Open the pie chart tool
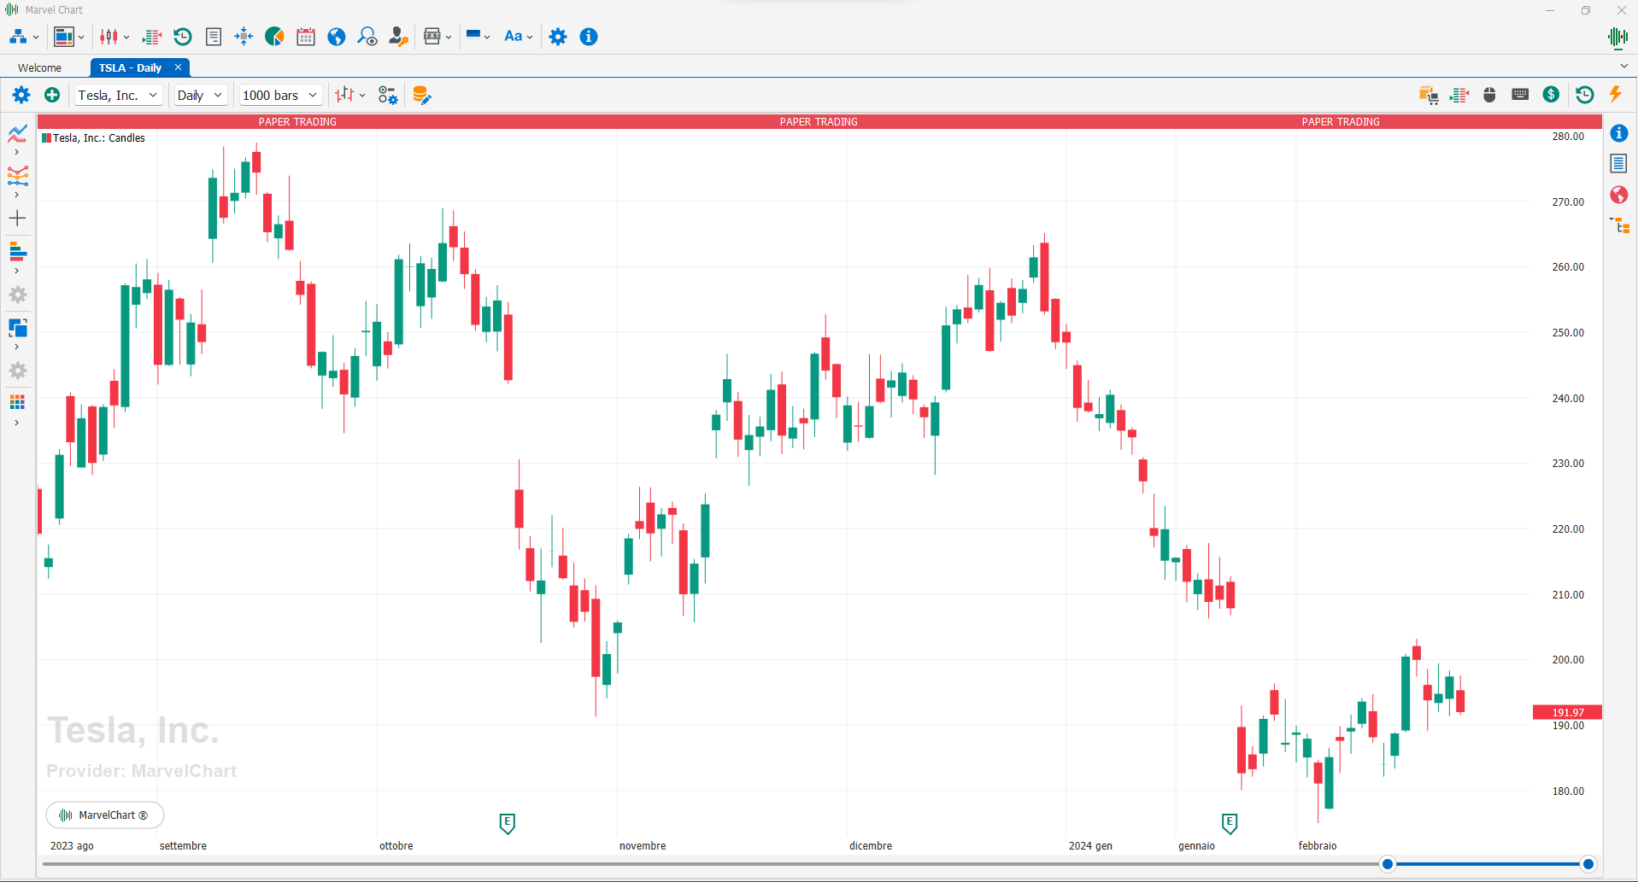1638x882 pixels. click(x=274, y=37)
